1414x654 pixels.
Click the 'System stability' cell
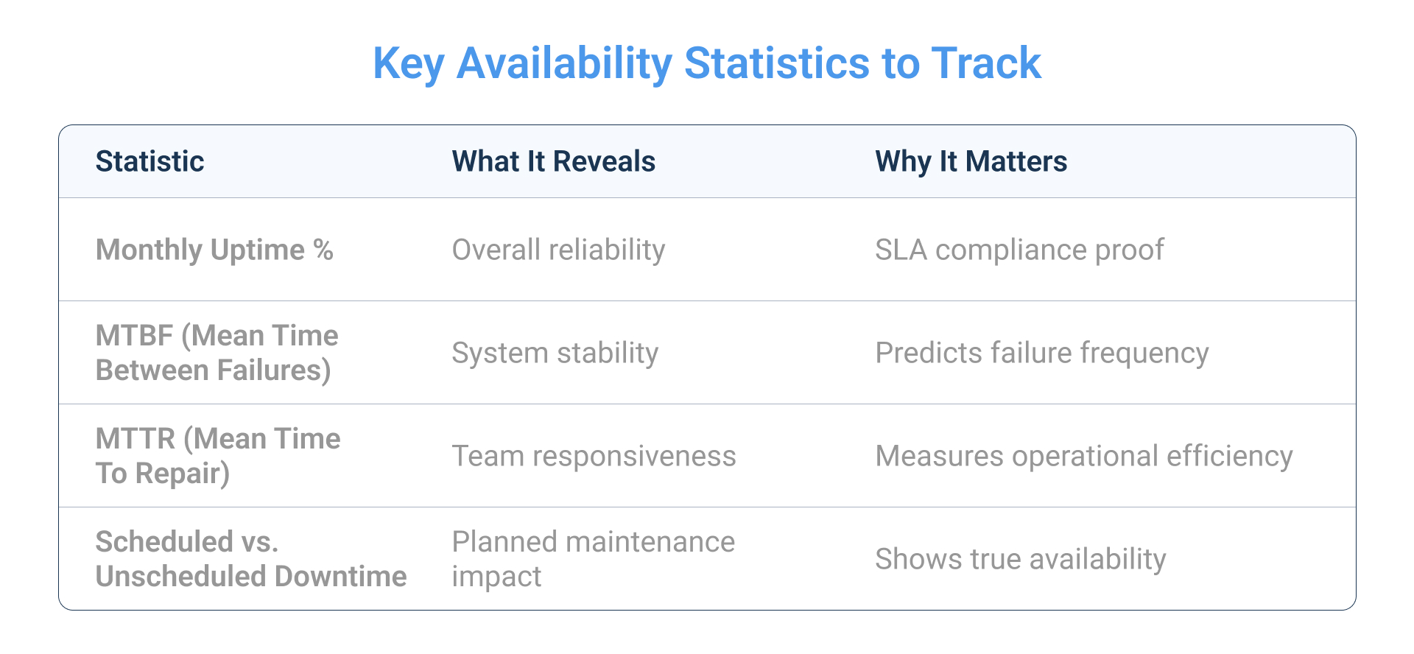click(555, 353)
